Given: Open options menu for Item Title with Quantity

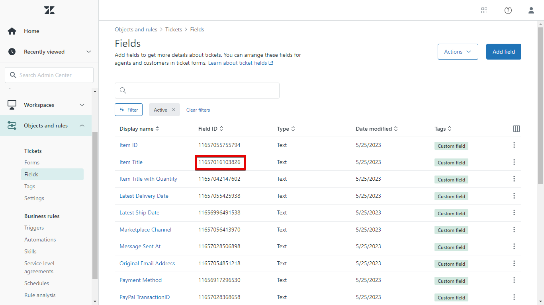Looking at the screenshot, I should (514, 179).
